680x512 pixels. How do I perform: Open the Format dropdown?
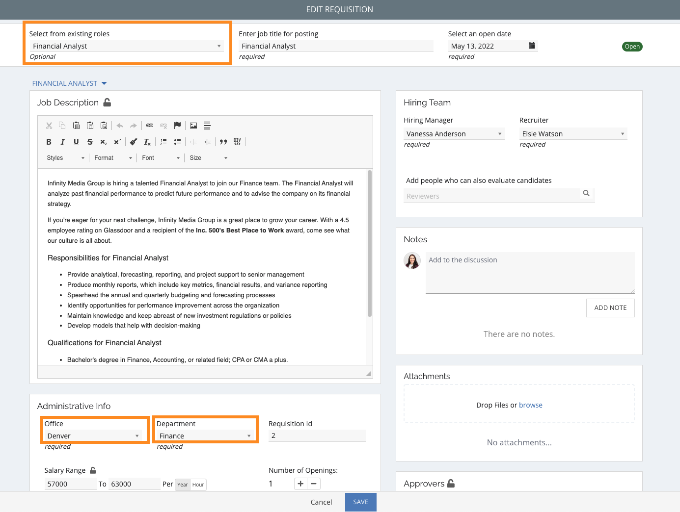(x=113, y=158)
